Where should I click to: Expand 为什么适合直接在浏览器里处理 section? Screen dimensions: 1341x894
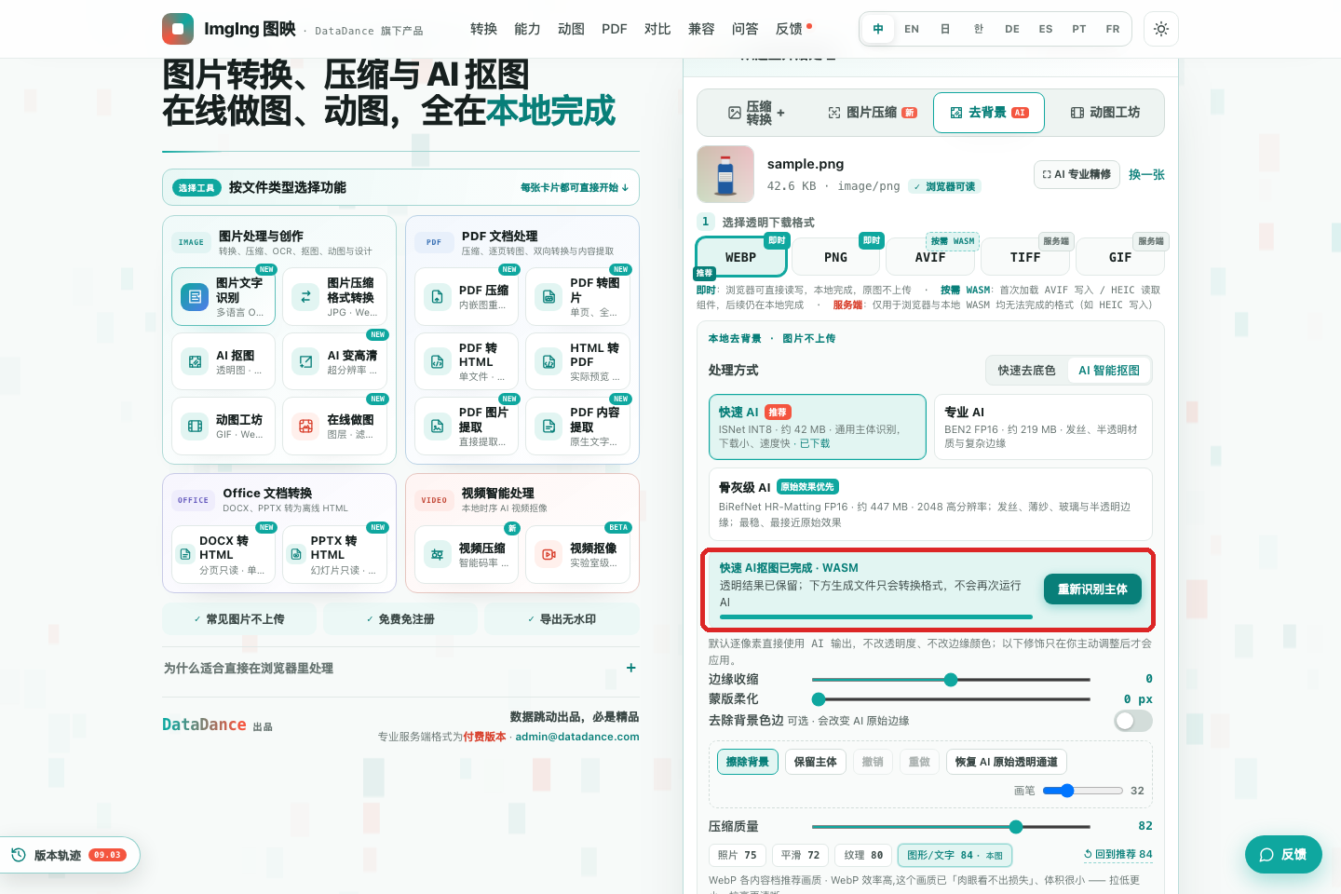click(x=400, y=668)
